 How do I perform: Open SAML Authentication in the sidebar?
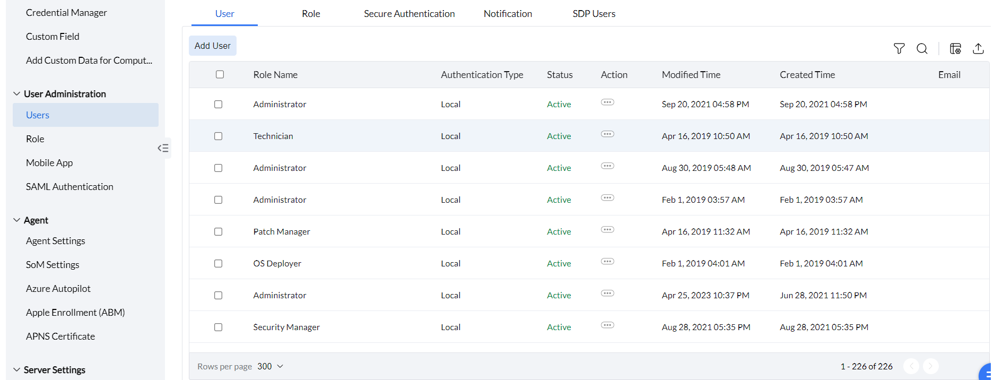click(69, 187)
